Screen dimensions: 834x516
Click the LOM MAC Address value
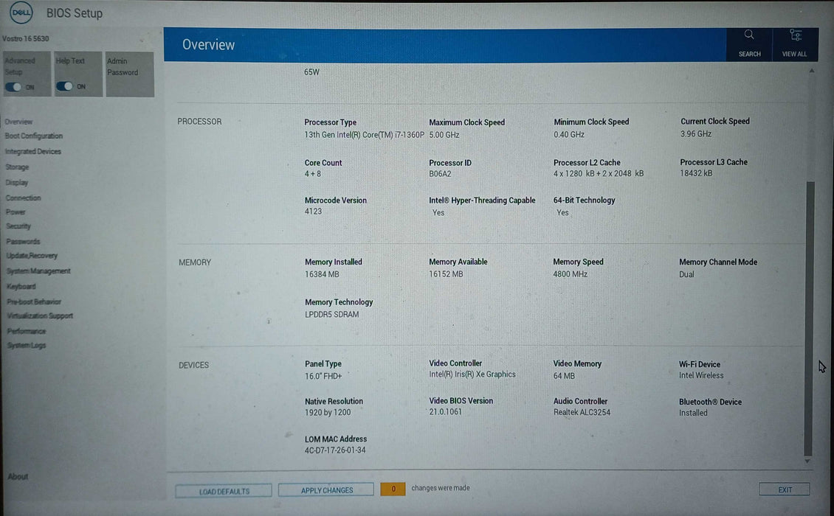point(335,450)
